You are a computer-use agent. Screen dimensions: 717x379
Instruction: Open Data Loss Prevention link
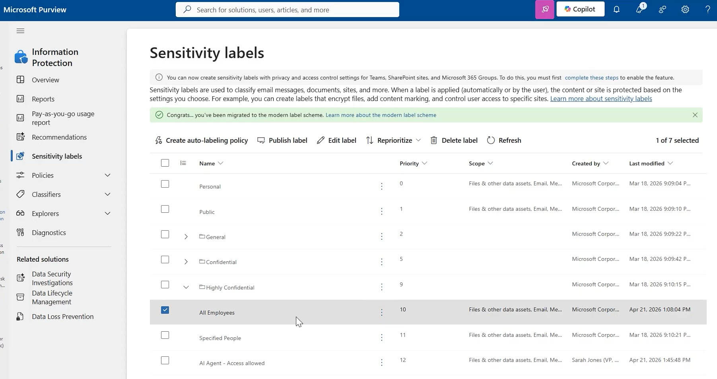coord(63,317)
